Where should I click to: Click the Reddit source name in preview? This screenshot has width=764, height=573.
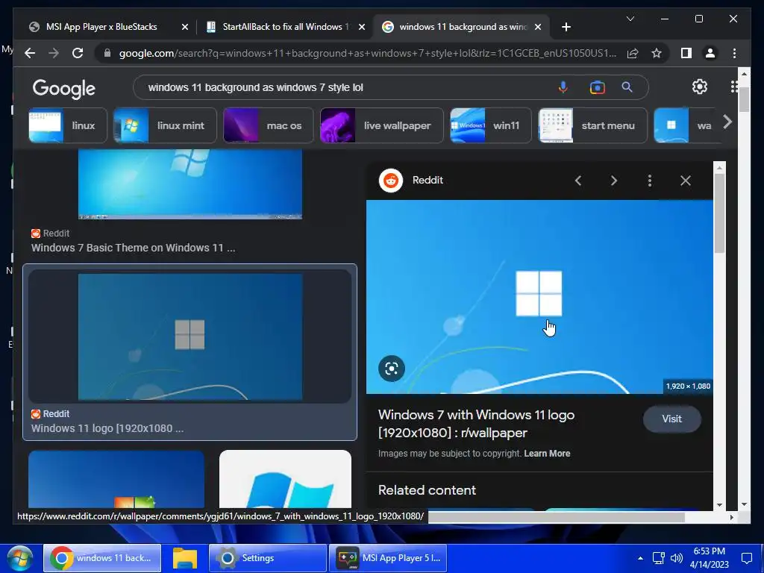coord(428,180)
